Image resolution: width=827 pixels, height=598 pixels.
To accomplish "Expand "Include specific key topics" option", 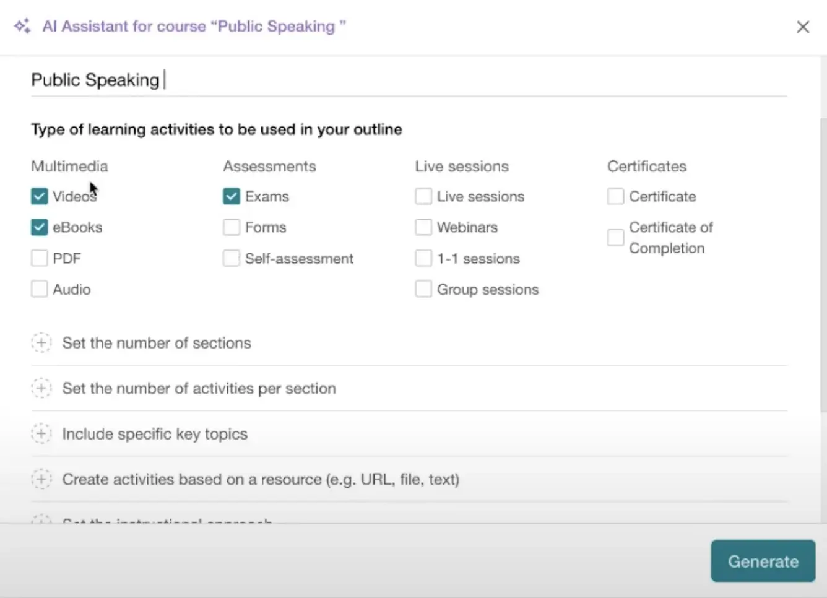I will click(155, 434).
